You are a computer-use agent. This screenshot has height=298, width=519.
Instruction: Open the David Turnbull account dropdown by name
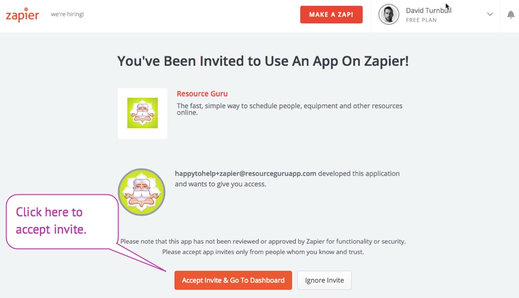(428, 10)
